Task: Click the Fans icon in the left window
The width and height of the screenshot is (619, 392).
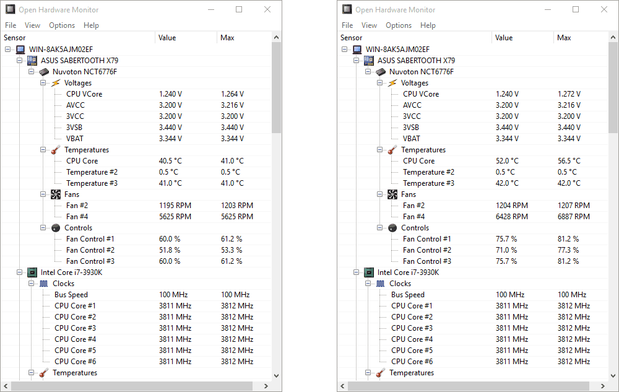Action: (x=56, y=194)
